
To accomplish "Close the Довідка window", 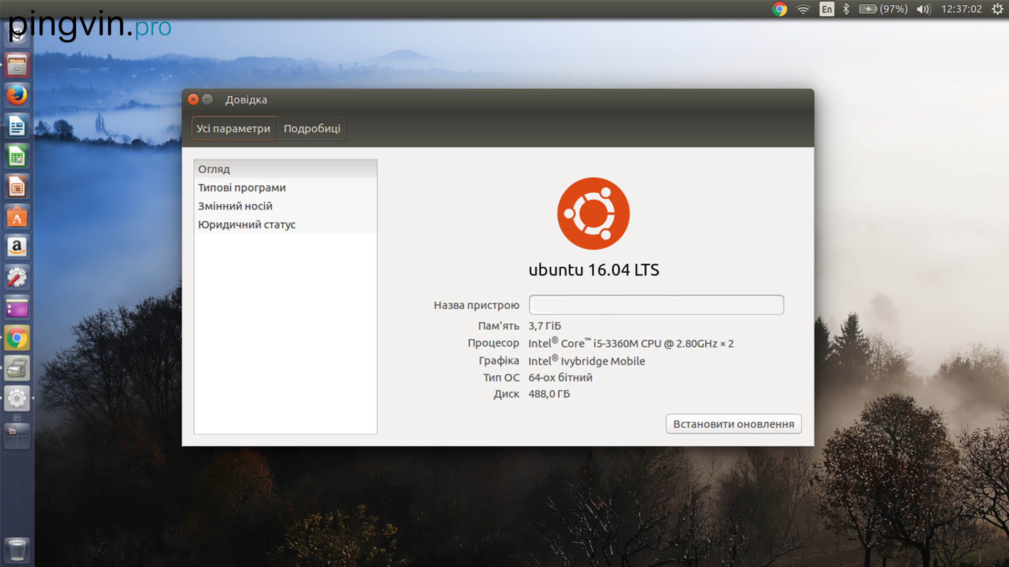I will pos(193,99).
